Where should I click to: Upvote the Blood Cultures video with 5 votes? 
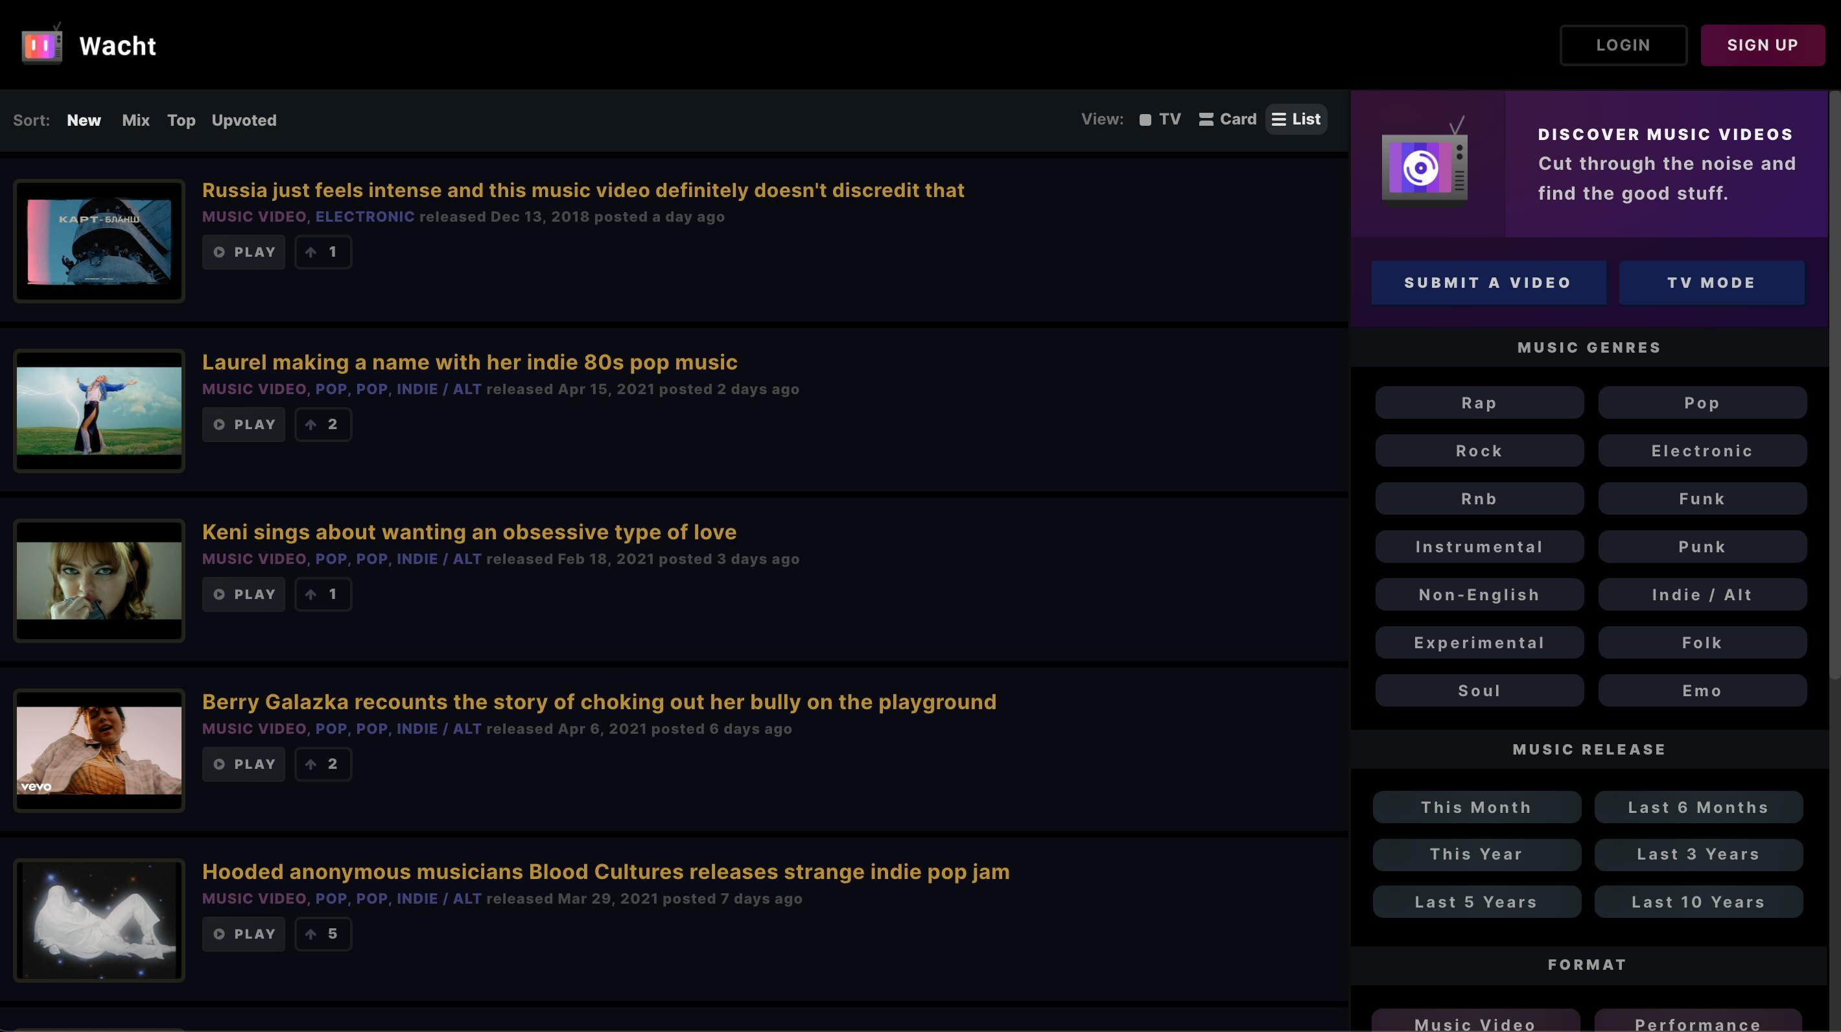[x=323, y=934]
